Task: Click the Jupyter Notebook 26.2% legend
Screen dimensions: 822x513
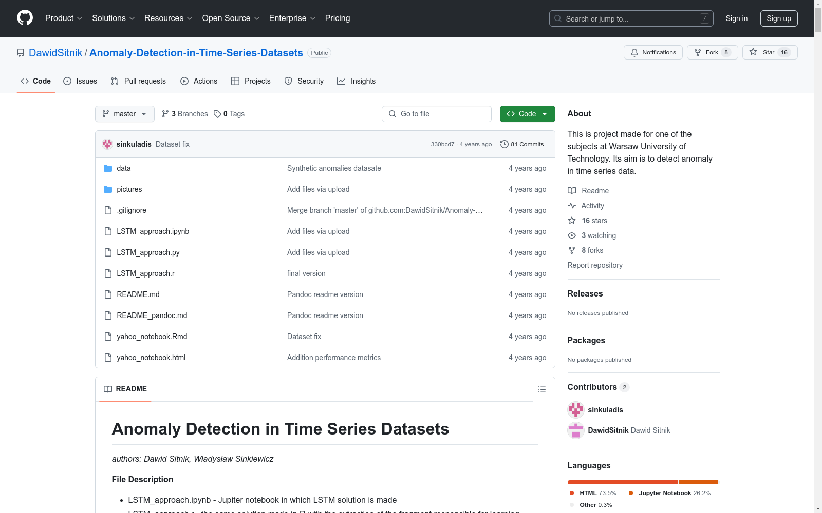Action: [669, 493]
